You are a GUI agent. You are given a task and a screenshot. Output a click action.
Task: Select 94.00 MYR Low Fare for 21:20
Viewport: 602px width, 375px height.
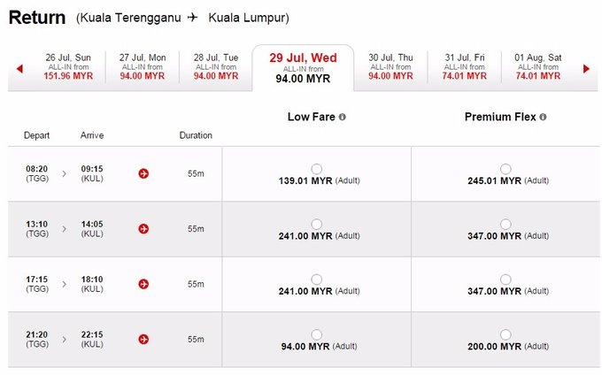click(317, 334)
